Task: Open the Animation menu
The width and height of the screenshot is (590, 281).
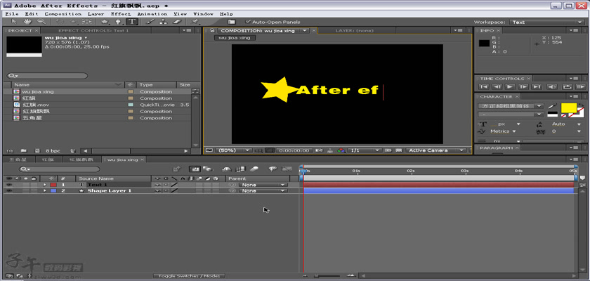Action: pos(152,14)
